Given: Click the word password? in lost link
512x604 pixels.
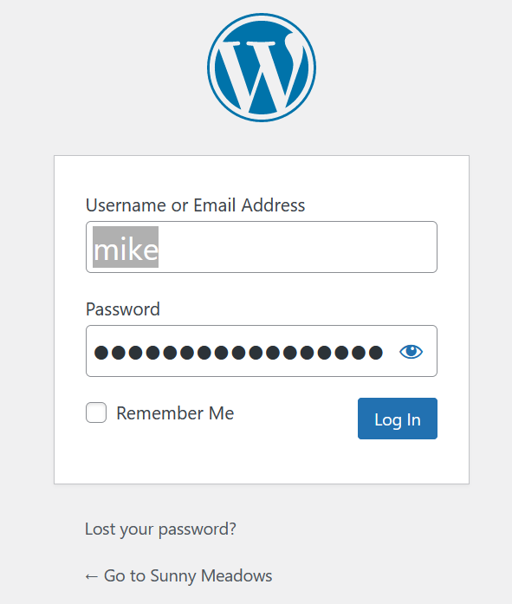Looking at the screenshot, I should pyautogui.click(x=198, y=529).
